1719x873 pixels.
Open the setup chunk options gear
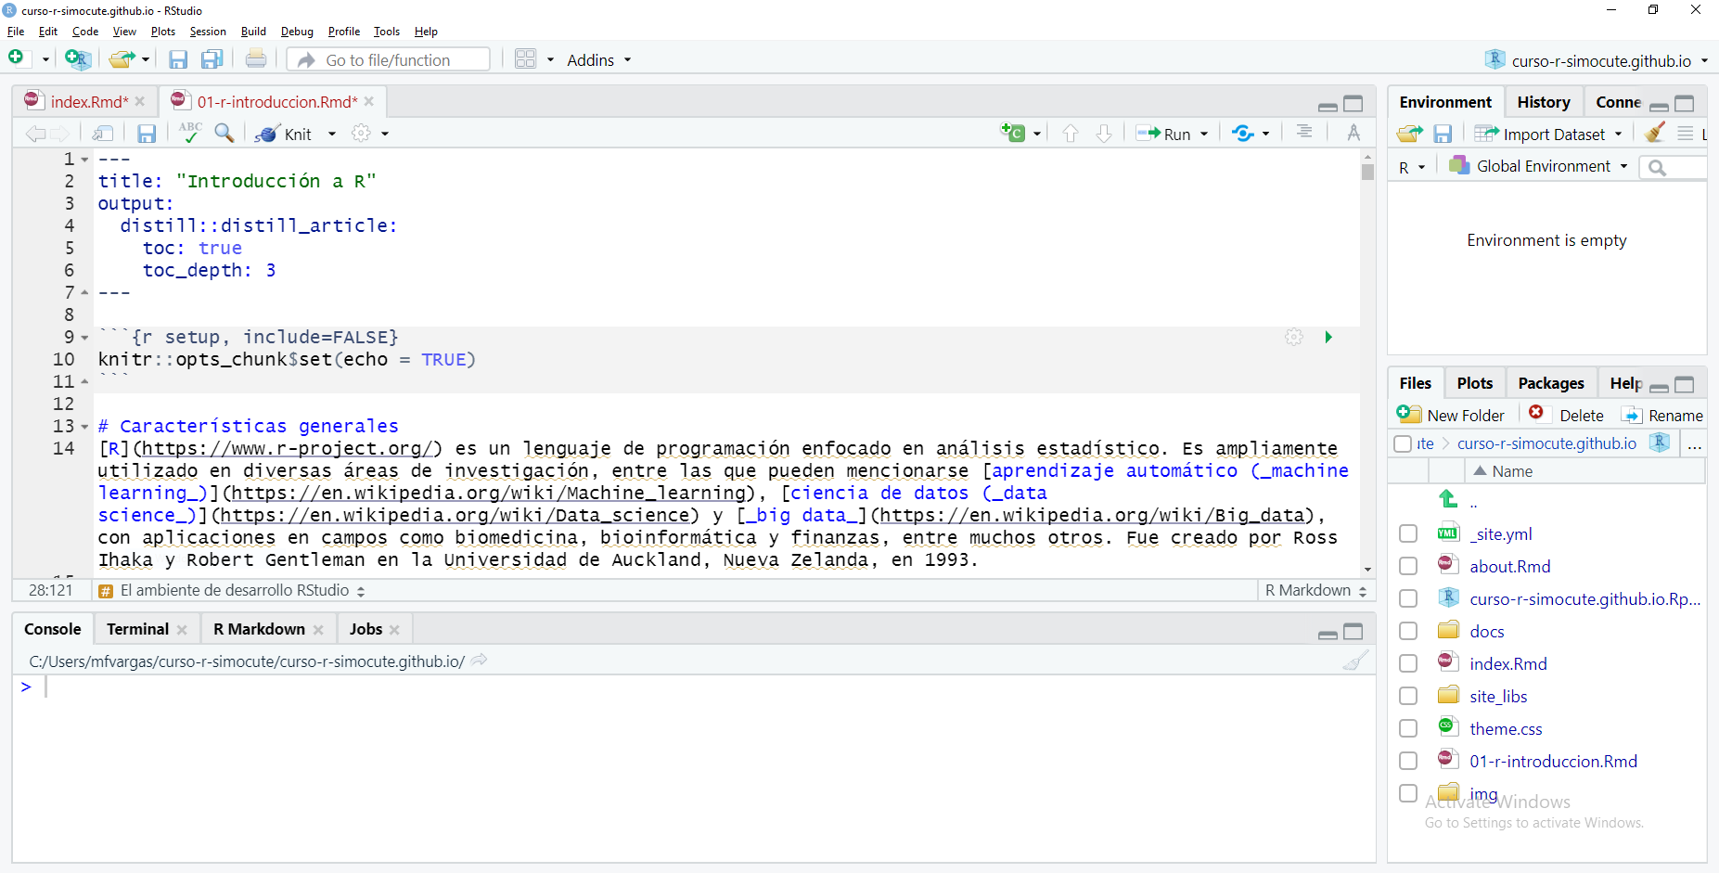[1294, 337]
